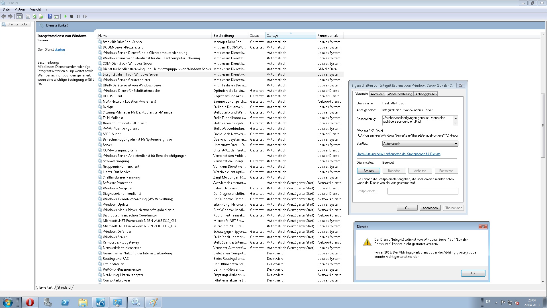Show hidden tray icons arrow
Viewport: 547px width, 308px height.
click(496, 303)
